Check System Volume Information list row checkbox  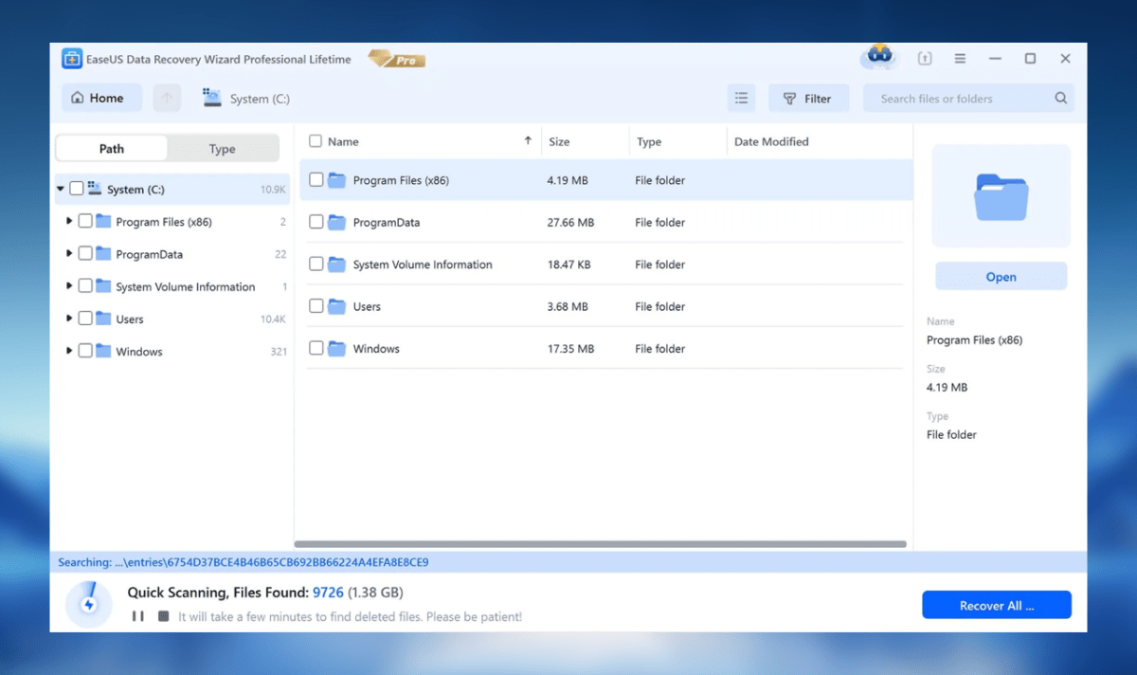(316, 265)
